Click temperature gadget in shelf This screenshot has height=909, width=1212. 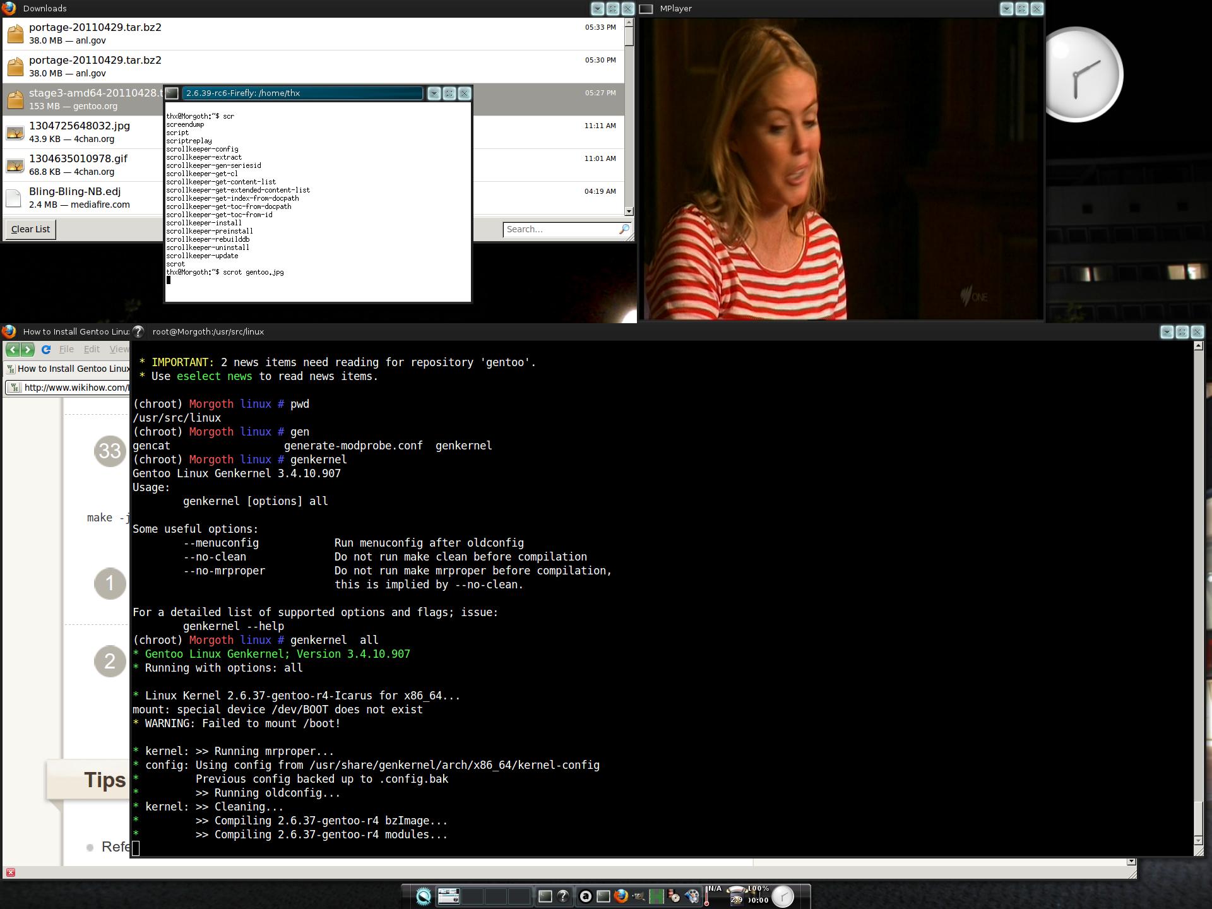(x=713, y=896)
